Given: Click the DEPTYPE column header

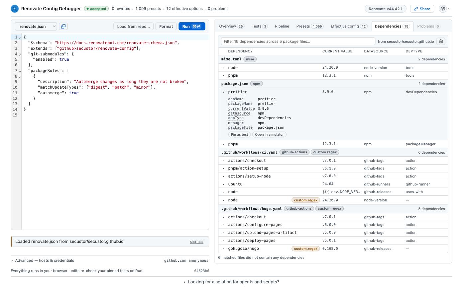Looking at the screenshot, I should pos(414,51).
